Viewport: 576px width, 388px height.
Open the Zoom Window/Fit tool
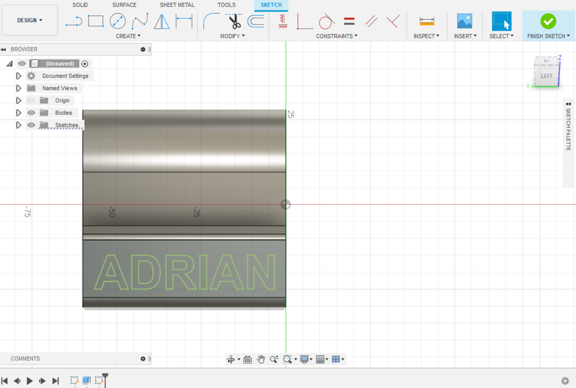tap(287, 359)
